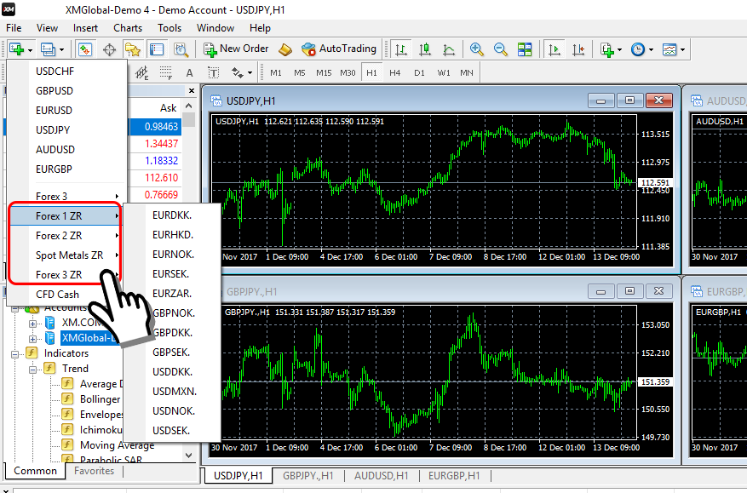The width and height of the screenshot is (747, 493).
Task: Open MetaEditor with the book icon
Action: [x=285, y=49]
